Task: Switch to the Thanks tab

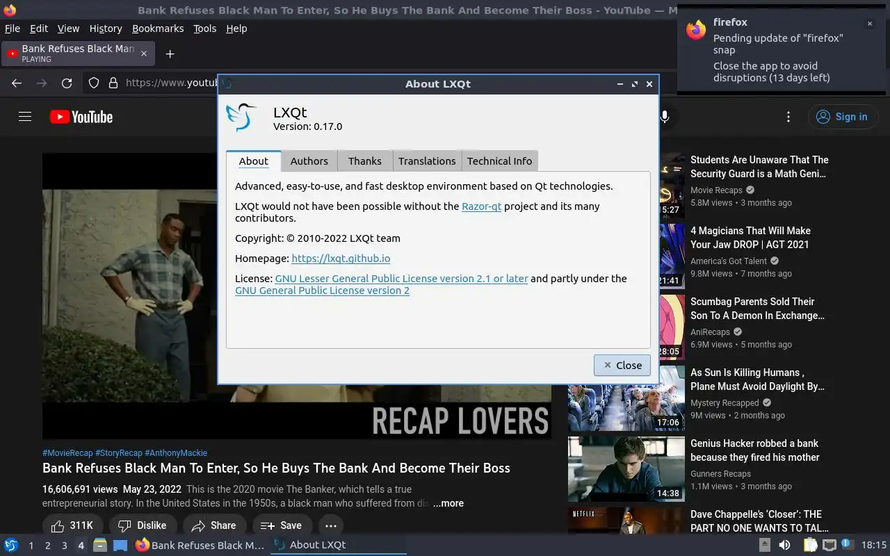Action: [365, 161]
